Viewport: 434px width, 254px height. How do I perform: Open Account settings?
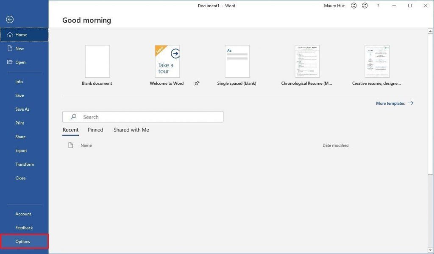click(24, 214)
